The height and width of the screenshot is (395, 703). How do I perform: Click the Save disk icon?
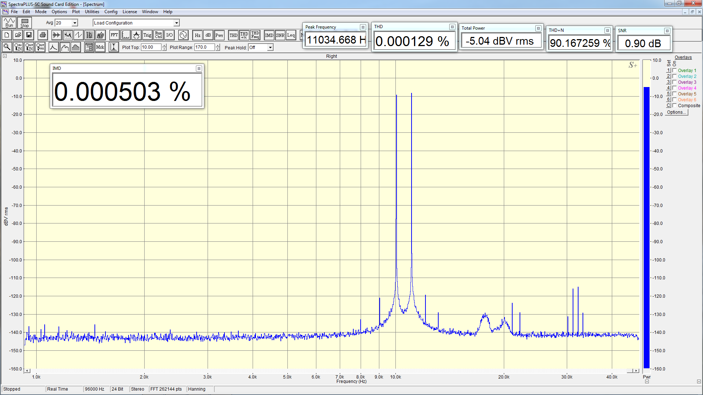tap(29, 35)
